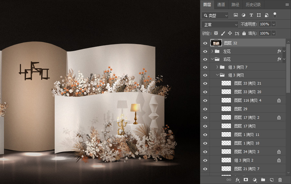The image size is (291, 184).
Task: Add a layer style via fx button
Action: [x=237, y=179]
